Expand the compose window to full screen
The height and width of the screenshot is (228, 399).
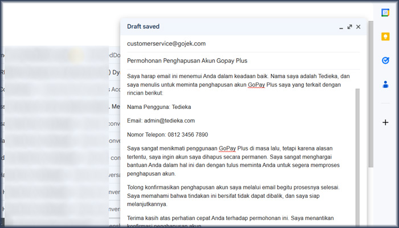click(349, 27)
